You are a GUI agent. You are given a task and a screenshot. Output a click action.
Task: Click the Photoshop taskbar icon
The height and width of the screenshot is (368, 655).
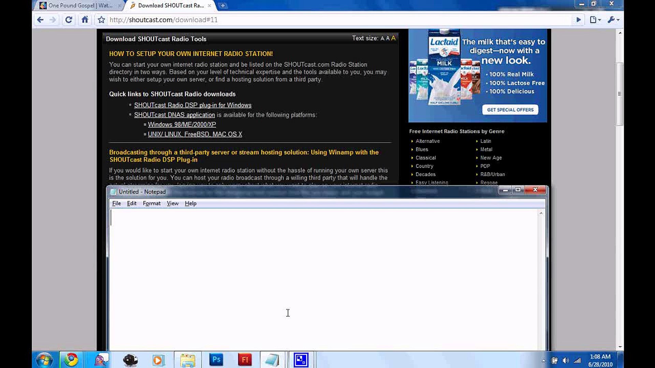(216, 359)
